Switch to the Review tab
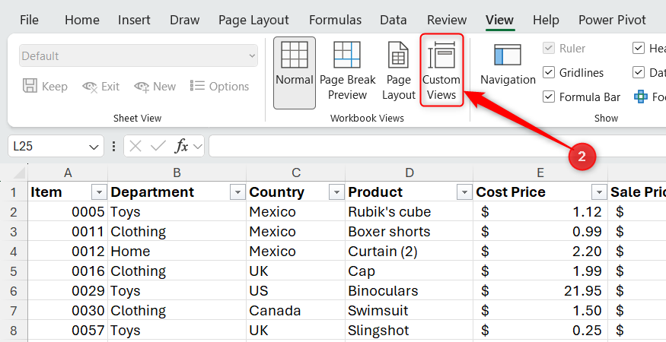Viewport: 666px width, 342px height. [447, 20]
